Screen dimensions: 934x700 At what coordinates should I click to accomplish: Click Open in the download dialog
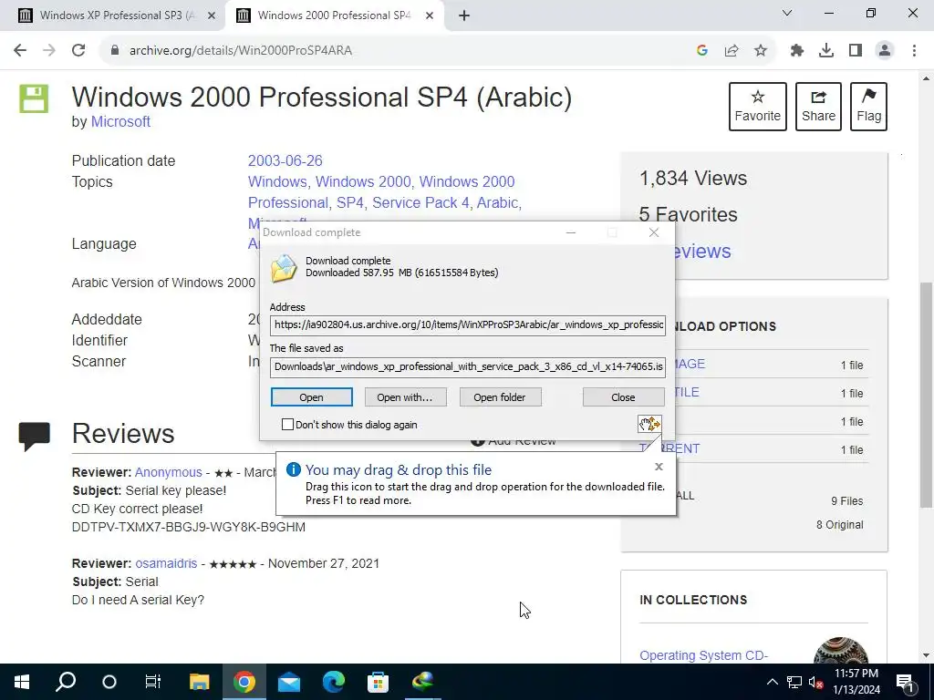312,397
